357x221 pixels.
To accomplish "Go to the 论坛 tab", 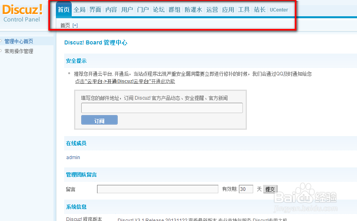I will 159,10.
